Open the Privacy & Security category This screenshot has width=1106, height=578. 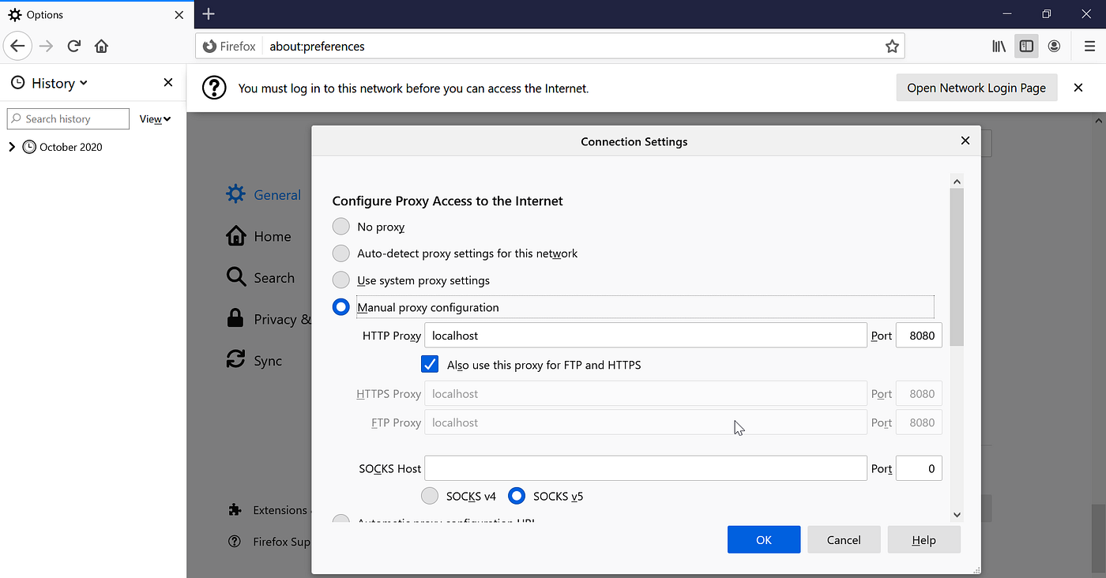point(269,319)
